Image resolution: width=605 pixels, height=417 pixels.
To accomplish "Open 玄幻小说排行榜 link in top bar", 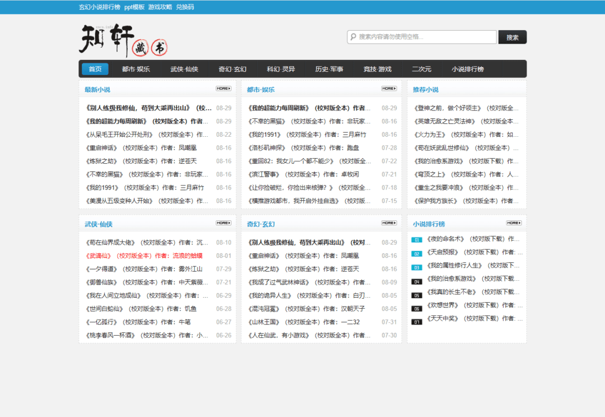I will pos(99,7).
